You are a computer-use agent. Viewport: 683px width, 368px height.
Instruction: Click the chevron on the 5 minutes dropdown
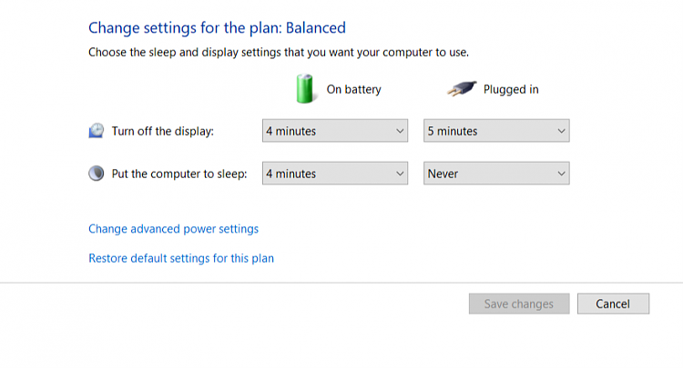coord(561,131)
